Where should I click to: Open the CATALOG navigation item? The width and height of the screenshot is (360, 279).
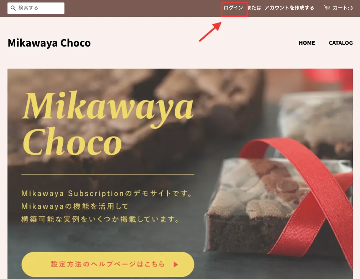coord(341,43)
